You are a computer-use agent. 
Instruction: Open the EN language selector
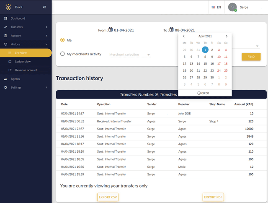click(216, 7)
